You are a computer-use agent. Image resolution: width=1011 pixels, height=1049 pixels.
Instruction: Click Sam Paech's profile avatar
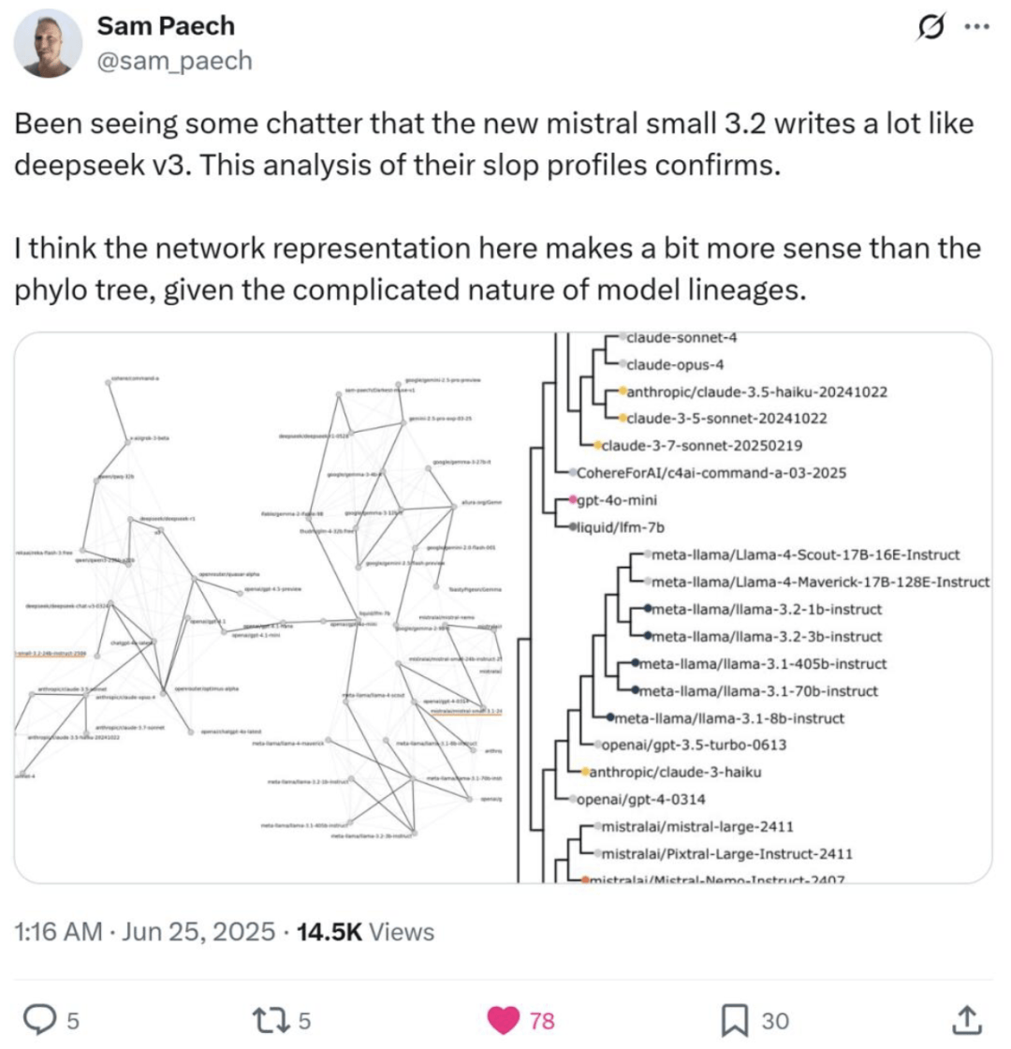[x=48, y=43]
